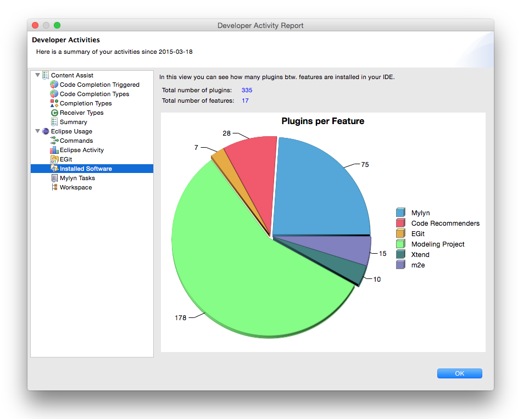Image resolution: width=518 pixels, height=419 pixels.
Task: Click the m2e legend color swatch
Action: [x=400, y=265]
